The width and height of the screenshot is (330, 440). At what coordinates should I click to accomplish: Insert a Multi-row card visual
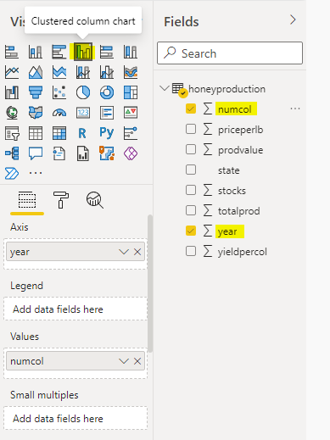tap(107, 113)
